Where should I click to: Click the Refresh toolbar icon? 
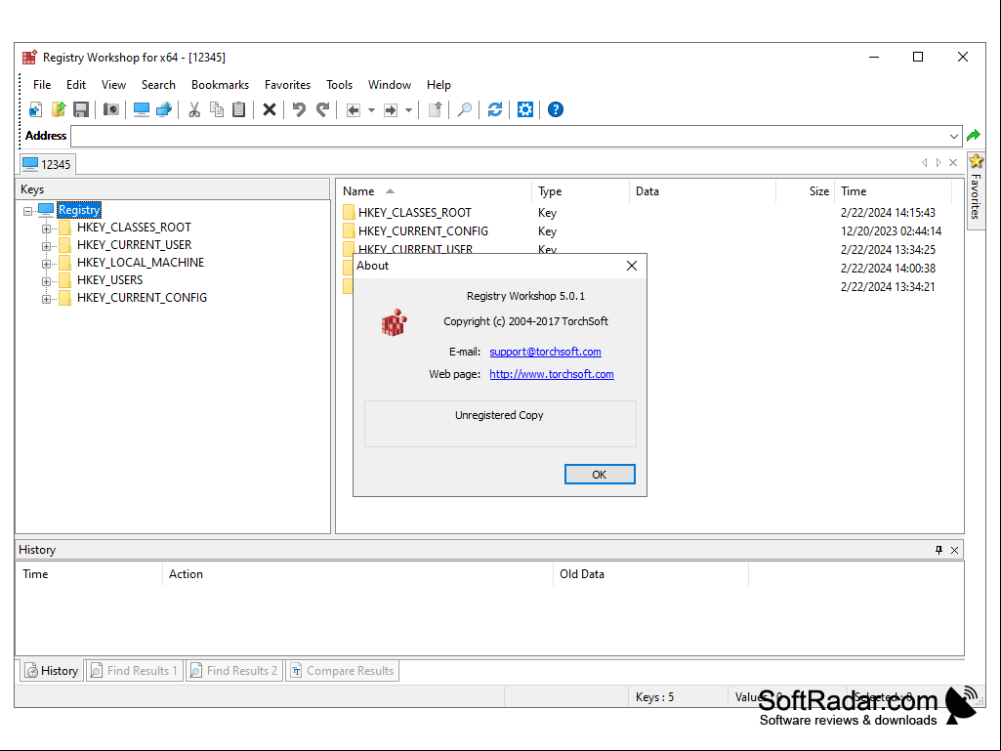[x=495, y=109]
